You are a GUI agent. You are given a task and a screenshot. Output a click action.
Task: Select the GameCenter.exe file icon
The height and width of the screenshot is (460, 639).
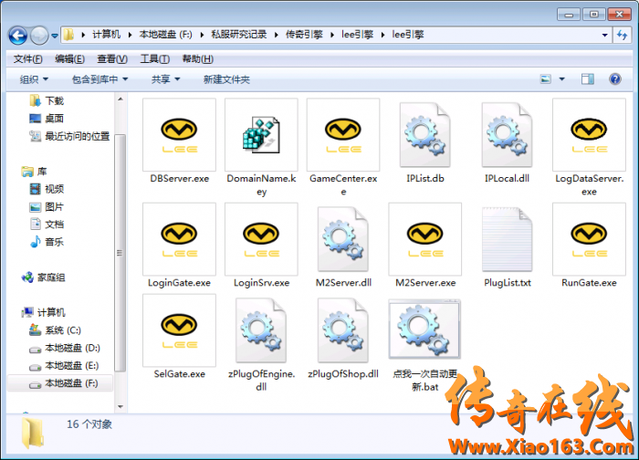(x=343, y=135)
